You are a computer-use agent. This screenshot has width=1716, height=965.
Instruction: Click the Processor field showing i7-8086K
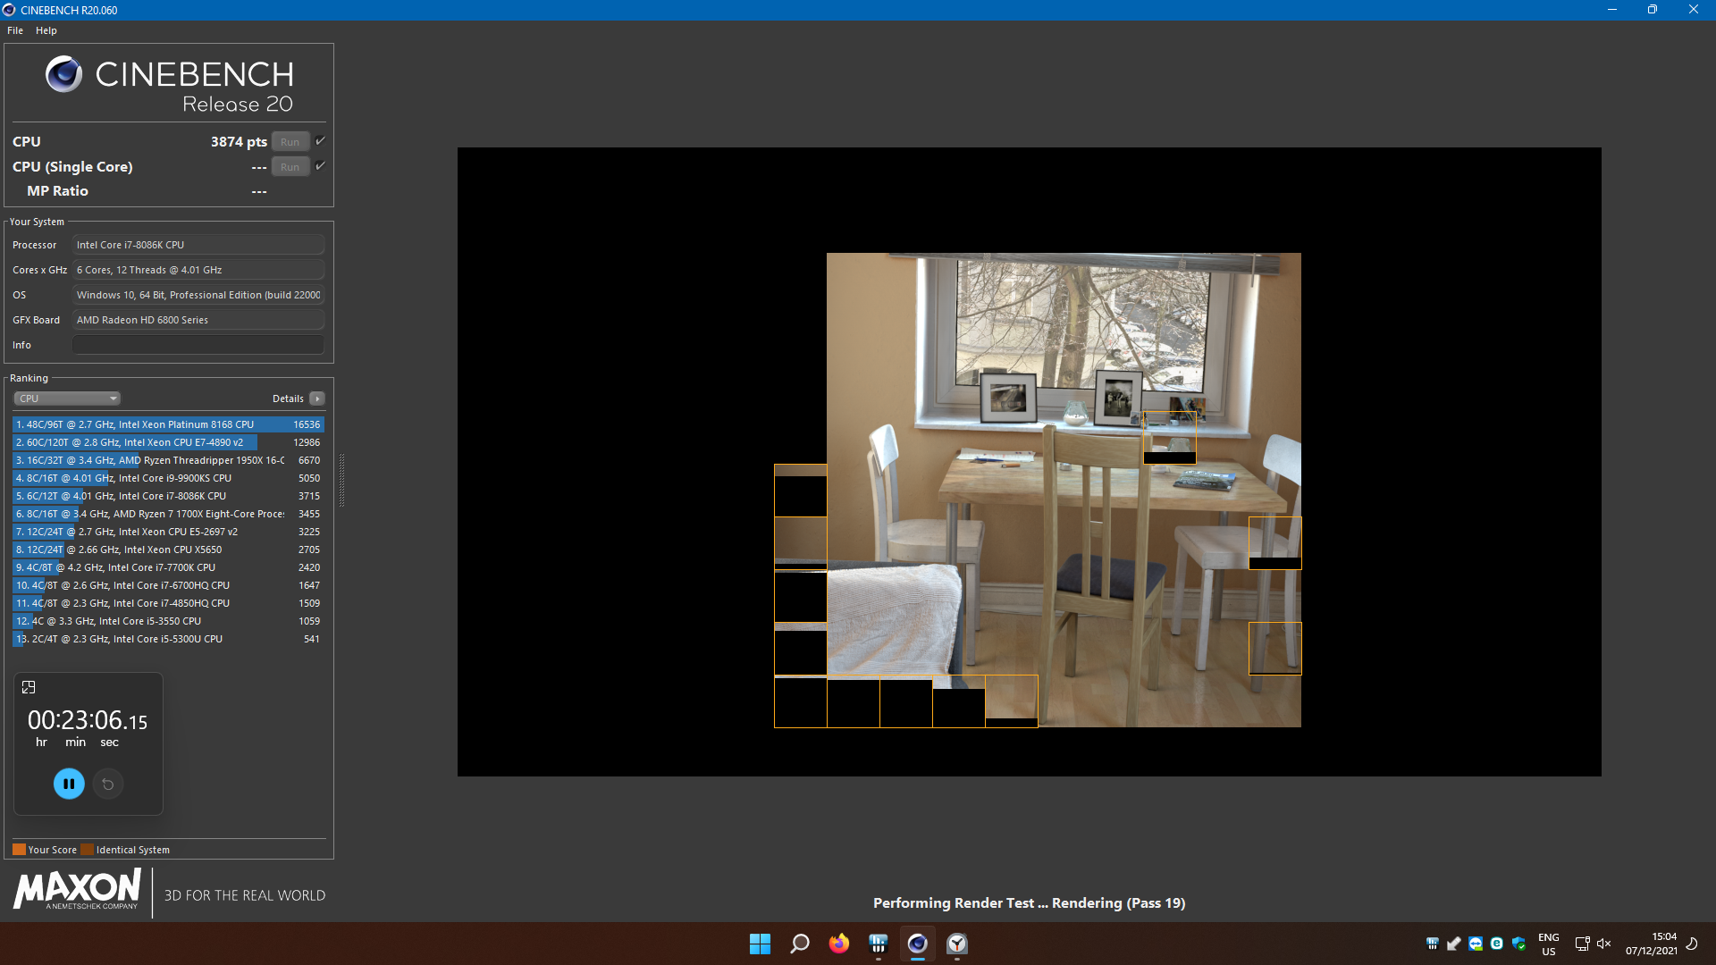point(198,245)
